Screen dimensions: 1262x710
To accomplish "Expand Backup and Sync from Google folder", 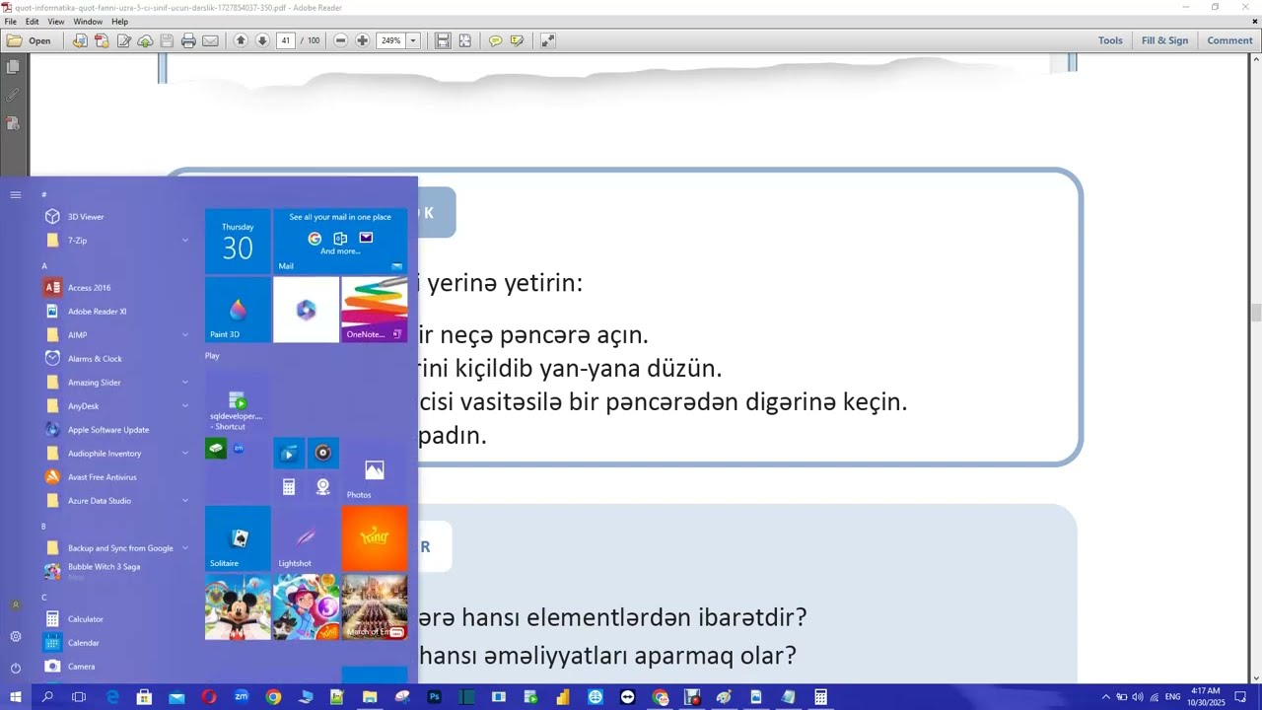I will tap(116, 548).
